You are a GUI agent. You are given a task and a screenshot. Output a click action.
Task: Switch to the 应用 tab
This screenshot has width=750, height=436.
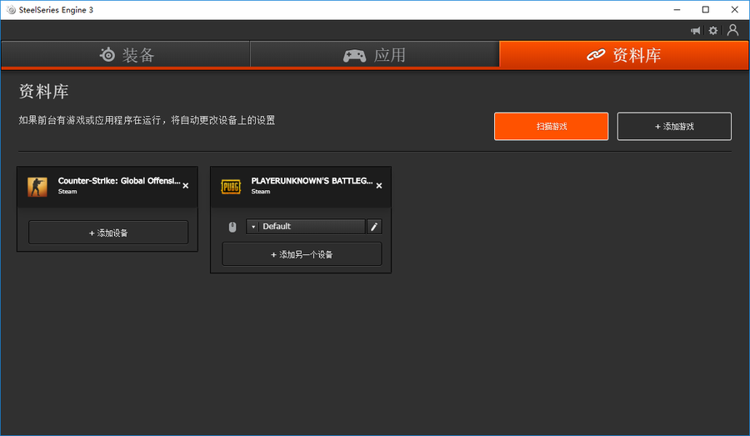coord(374,55)
